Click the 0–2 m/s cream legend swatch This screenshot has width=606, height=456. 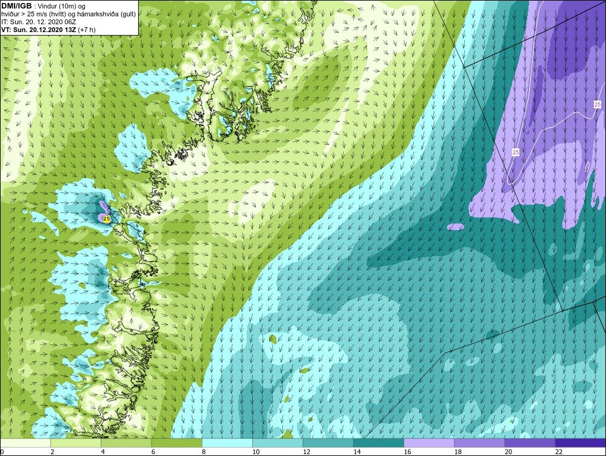point(25,443)
